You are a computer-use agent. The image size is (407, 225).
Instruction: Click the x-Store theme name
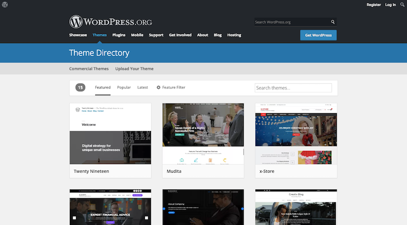pyautogui.click(x=267, y=171)
